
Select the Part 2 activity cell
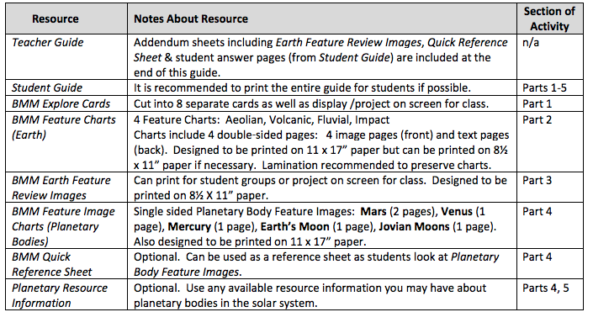(537, 119)
